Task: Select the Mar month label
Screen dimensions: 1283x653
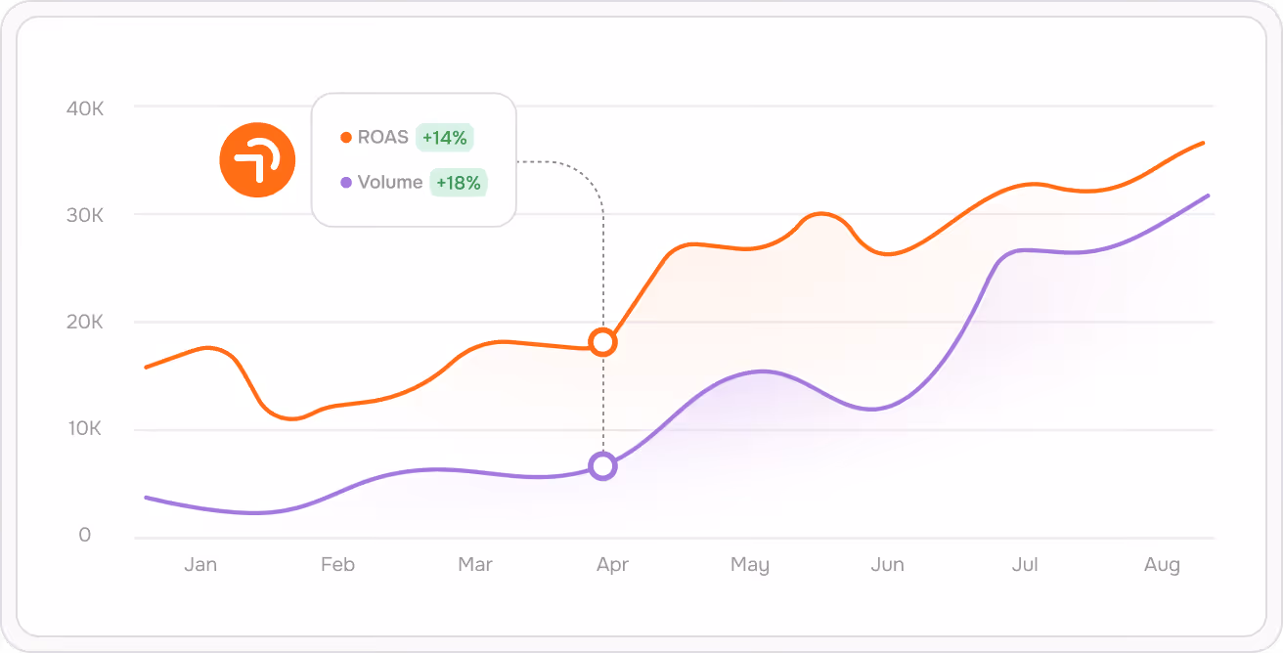Action: 475,564
